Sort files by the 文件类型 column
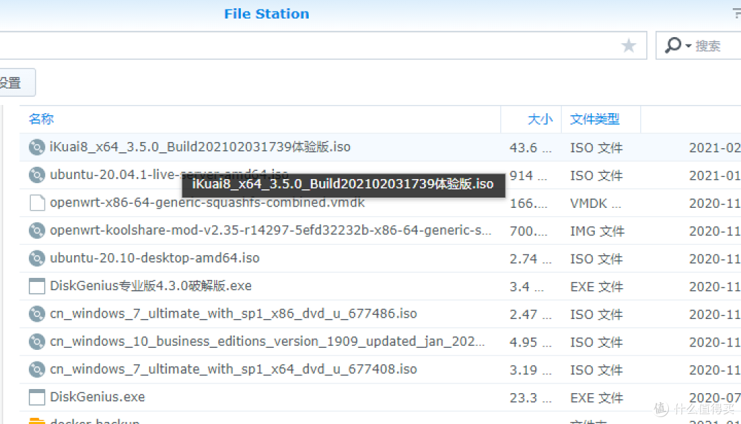 (x=596, y=119)
